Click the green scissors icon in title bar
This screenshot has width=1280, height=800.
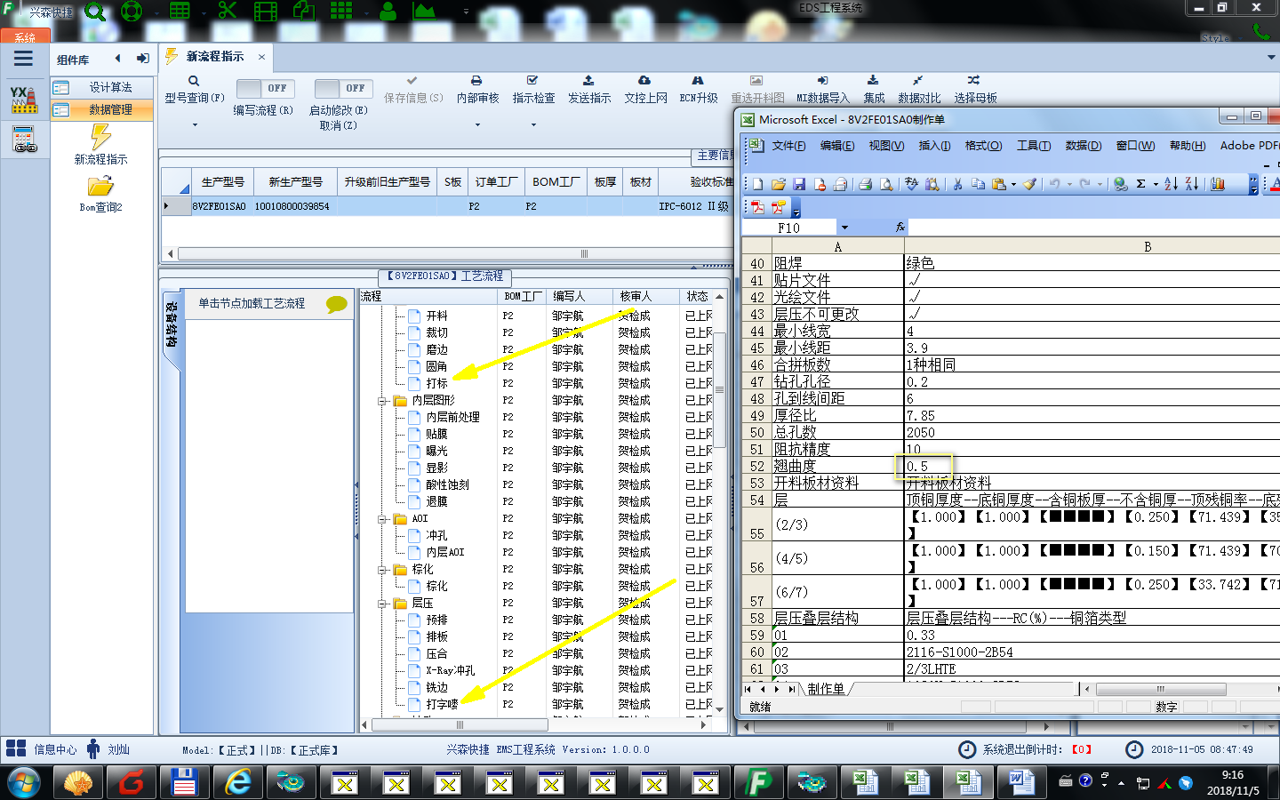[x=228, y=11]
